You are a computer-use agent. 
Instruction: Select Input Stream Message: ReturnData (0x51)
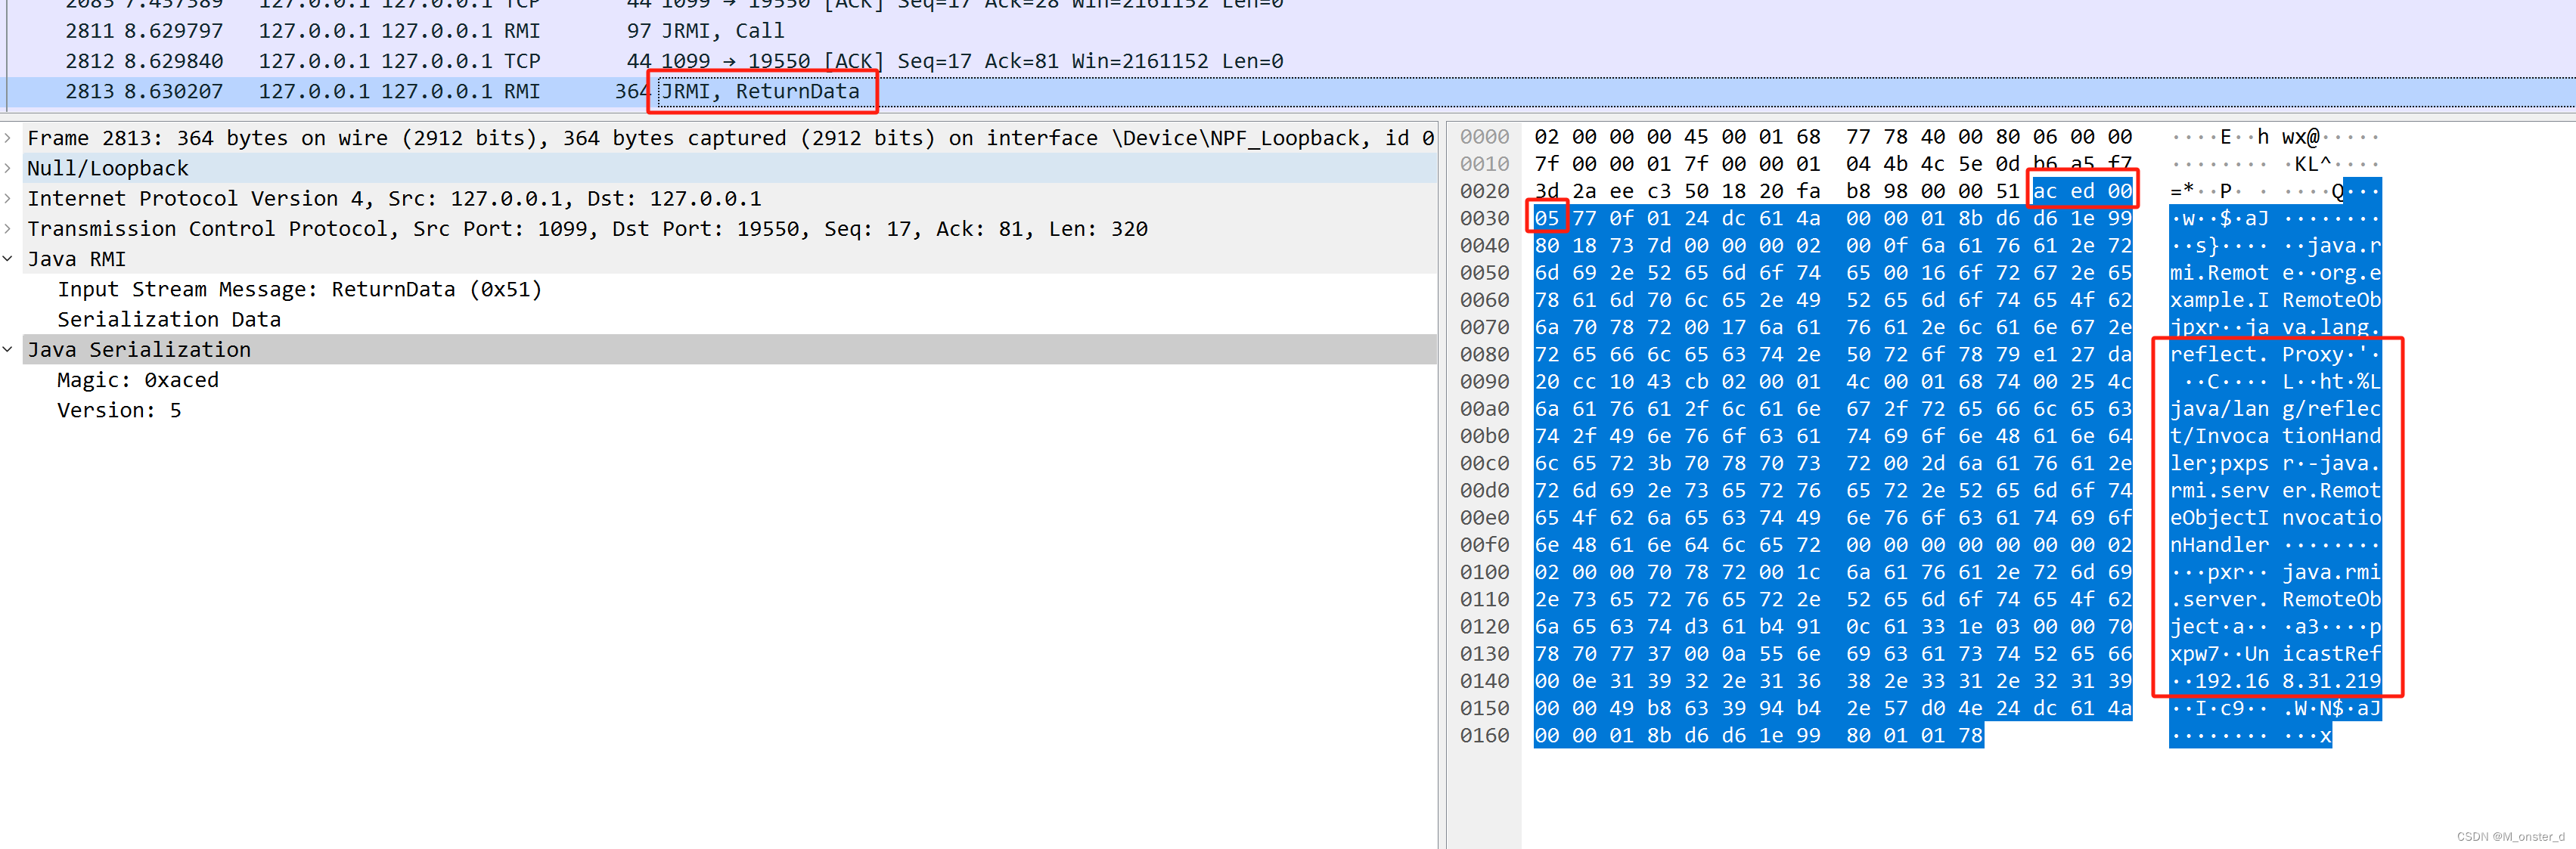pyautogui.click(x=299, y=289)
